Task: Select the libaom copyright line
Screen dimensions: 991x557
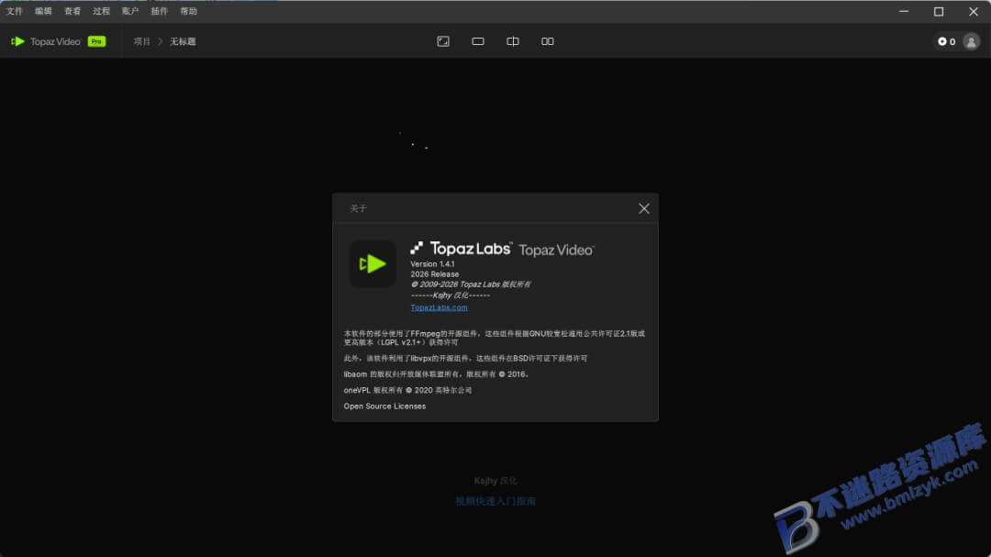Action: click(x=436, y=374)
